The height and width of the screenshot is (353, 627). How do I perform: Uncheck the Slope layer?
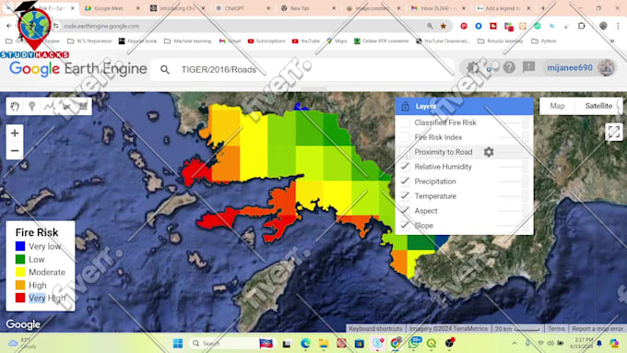(x=405, y=226)
